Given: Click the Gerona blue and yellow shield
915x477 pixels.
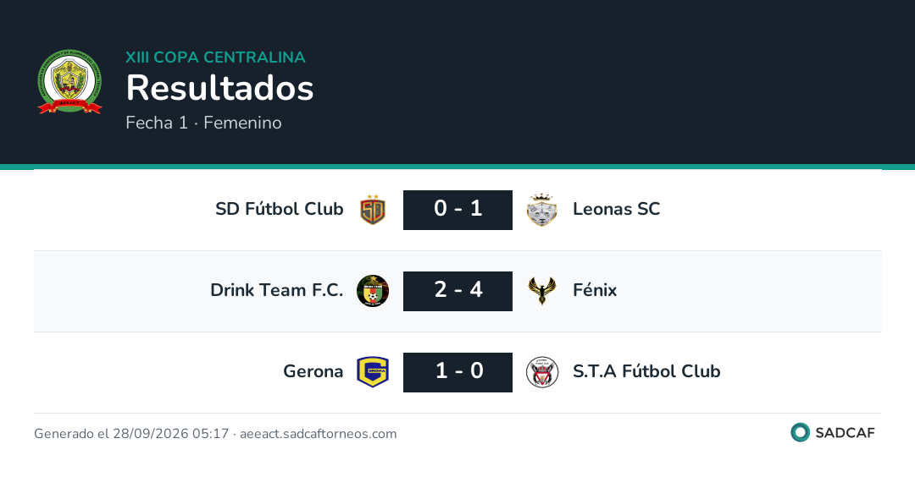Looking at the screenshot, I should pyautogui.click(x=373, y=372).
